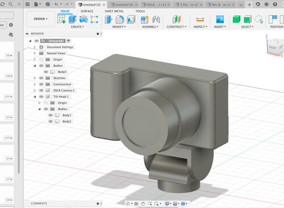Toggle visibility of Tilt Head:1

click(x=41, y=96)
